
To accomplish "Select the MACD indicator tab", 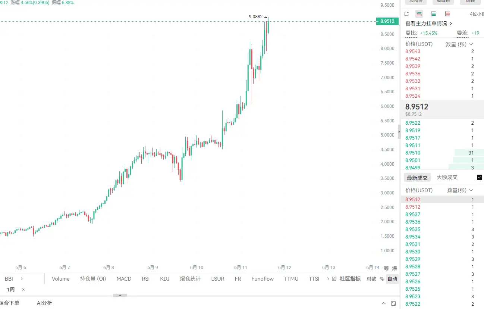I will pyautogui.click(x=124, y=279).
